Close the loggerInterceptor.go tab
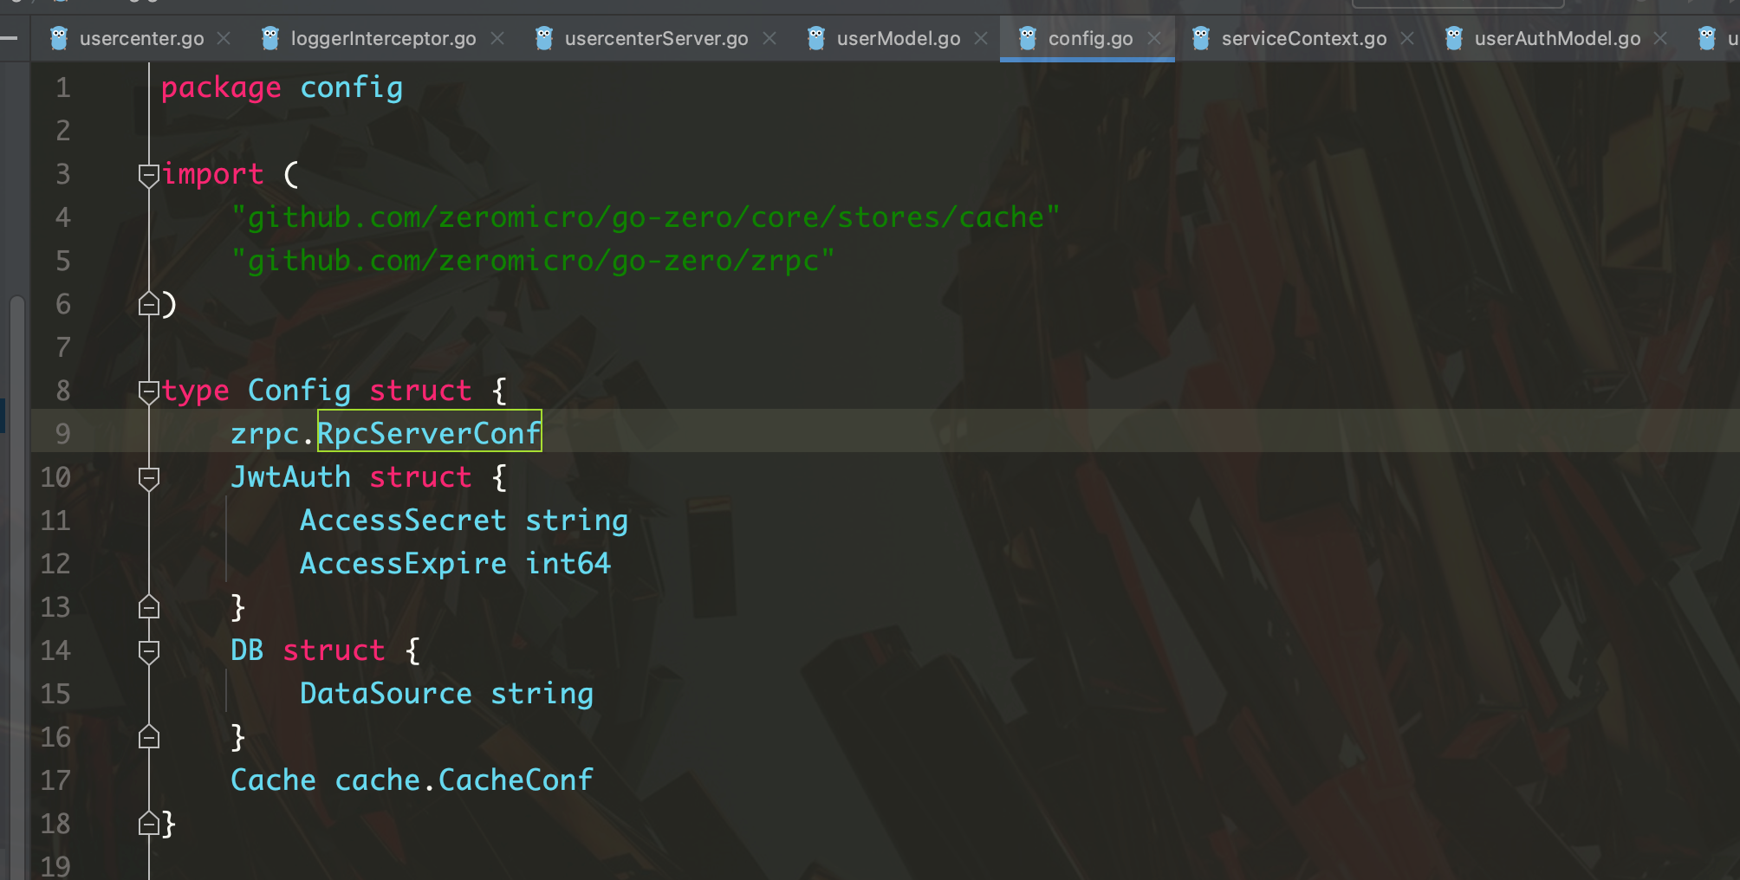The image size is (1740, 880). [497, 38]
